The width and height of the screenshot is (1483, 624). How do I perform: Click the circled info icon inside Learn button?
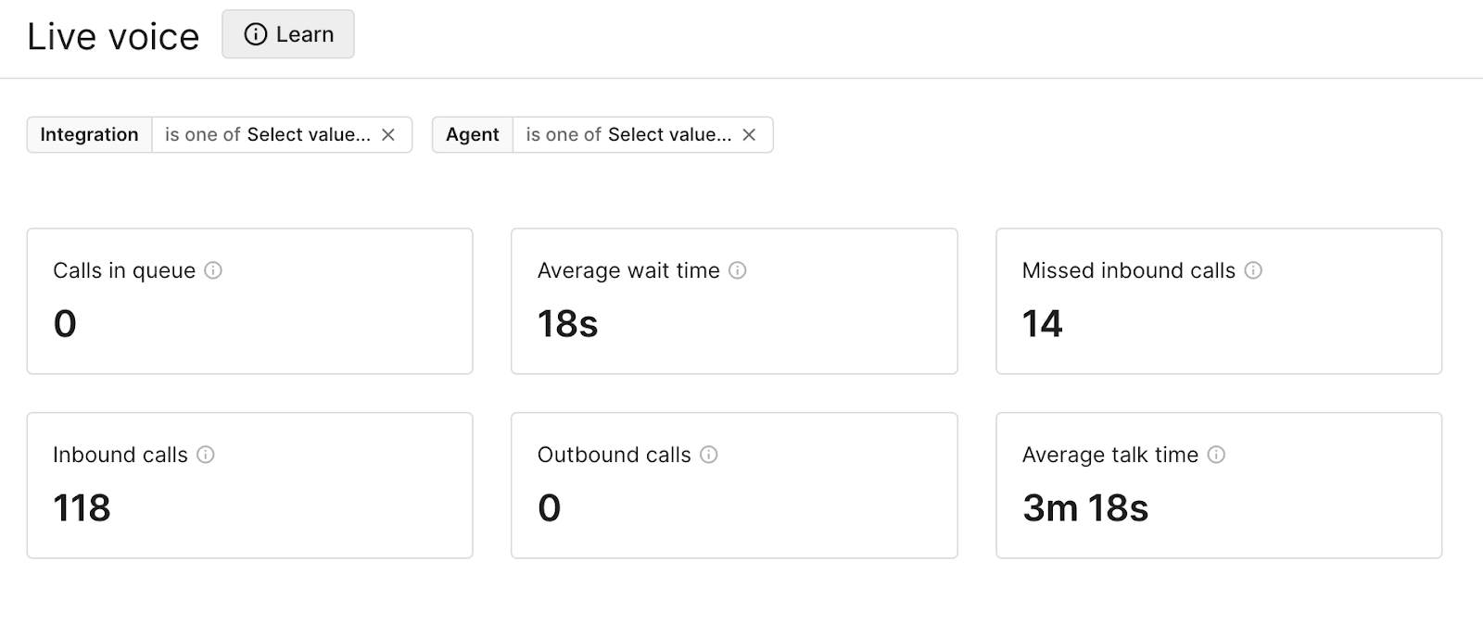tap(255, 33)
